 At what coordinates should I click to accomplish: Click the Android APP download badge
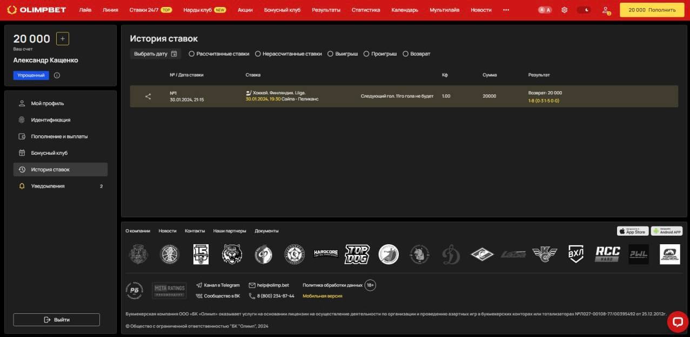[667, 231]
